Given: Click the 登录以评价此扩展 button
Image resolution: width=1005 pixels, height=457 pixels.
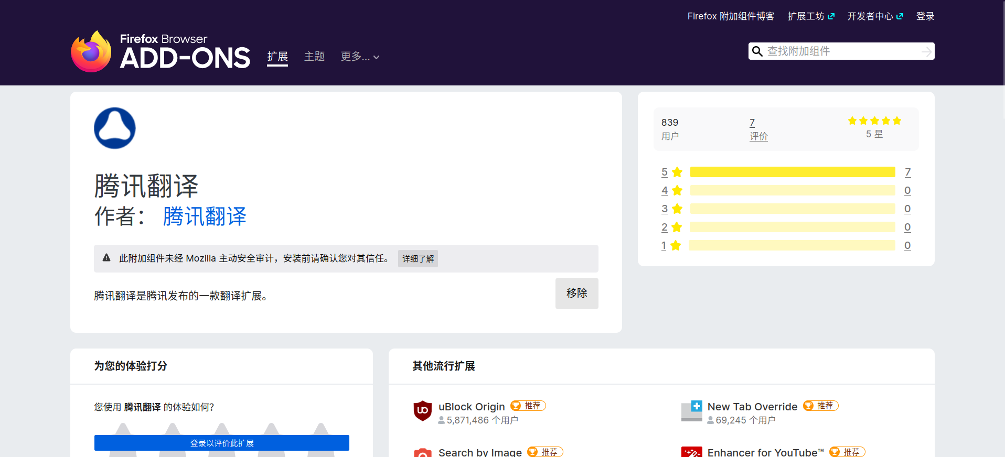Looking at the screenshot, I should tap(222, 443).
